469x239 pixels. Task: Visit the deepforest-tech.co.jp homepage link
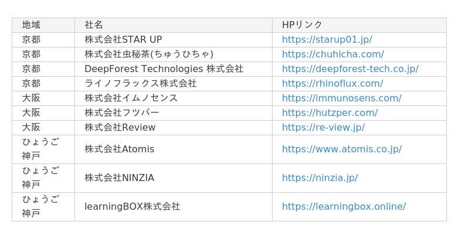350,69
